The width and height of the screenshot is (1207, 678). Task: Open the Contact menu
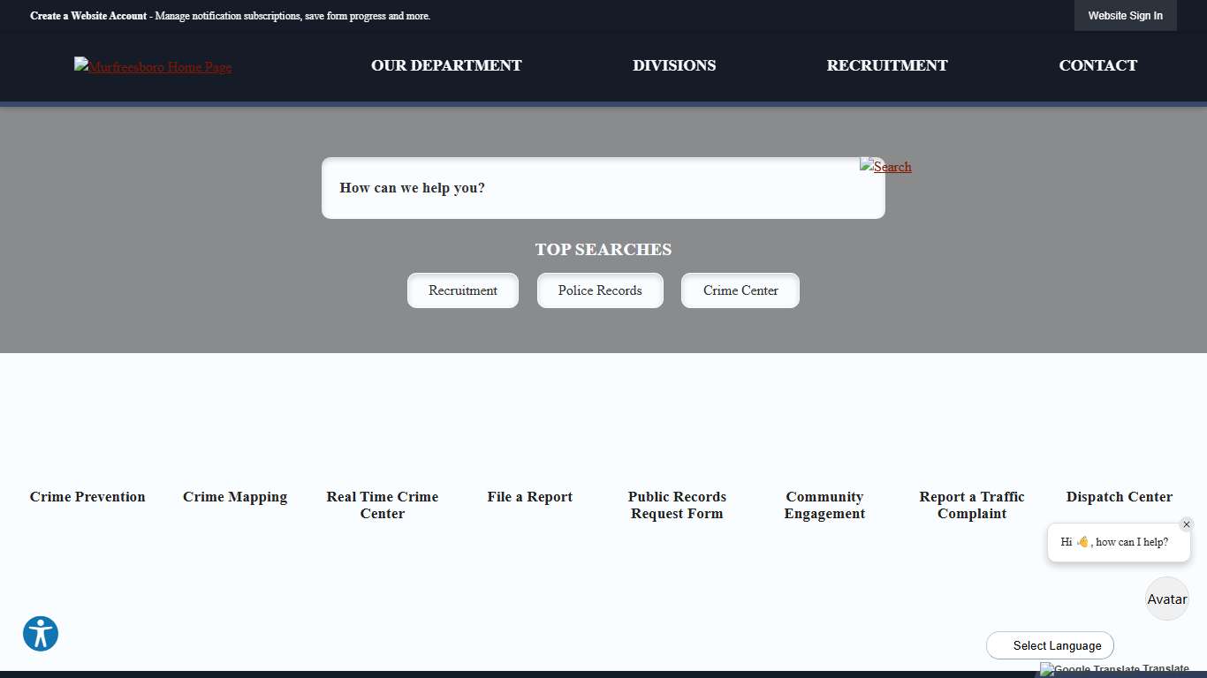point(1097,65)
